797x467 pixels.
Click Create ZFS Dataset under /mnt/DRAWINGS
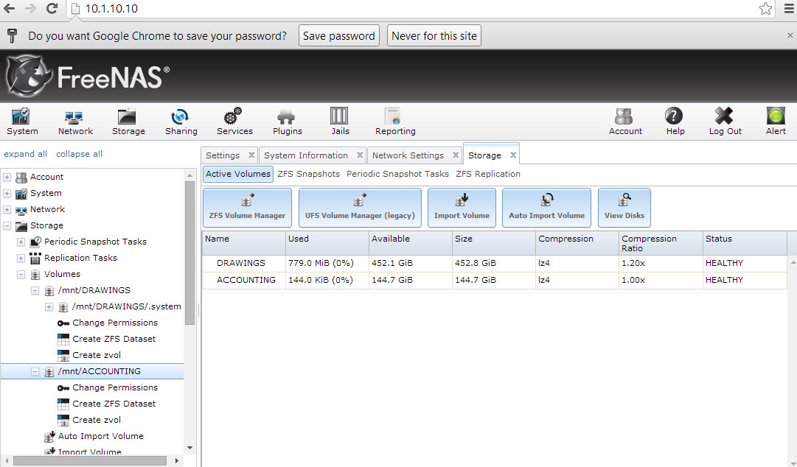[x=114, y=339]
